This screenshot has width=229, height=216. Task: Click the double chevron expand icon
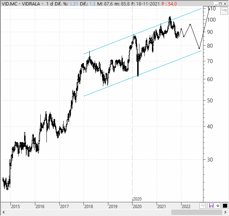click(203, 206)
